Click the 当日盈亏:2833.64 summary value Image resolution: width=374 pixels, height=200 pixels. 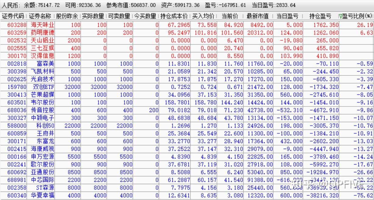[274, 5]
